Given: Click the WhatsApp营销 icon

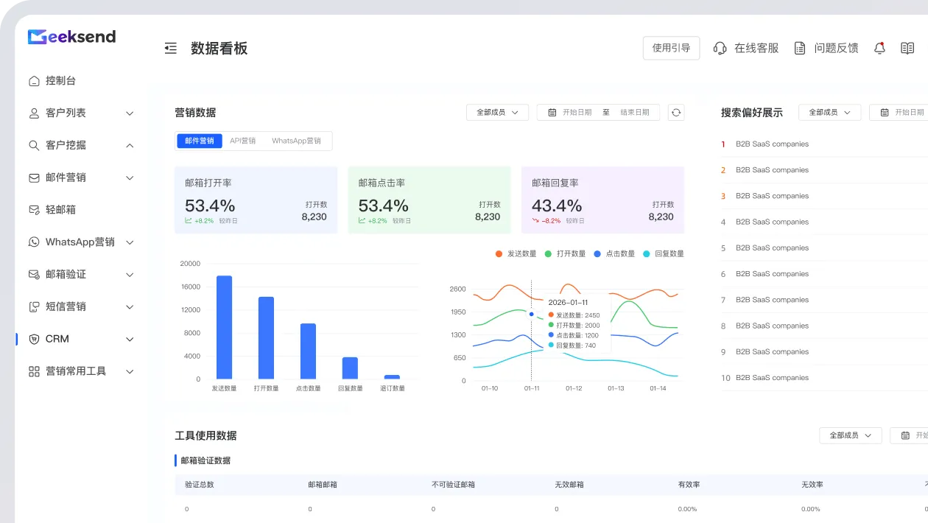Looking at the screenshot, I should click(34, 242).
